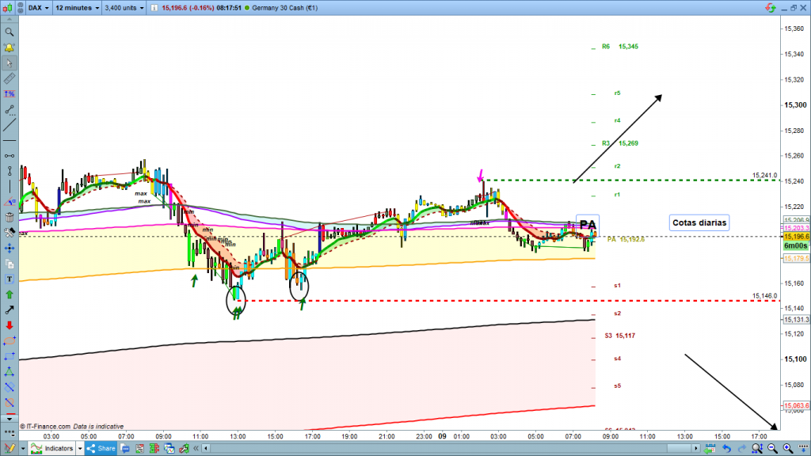Choose the text annotation tool
811x456 pixels.
[10, 279]
